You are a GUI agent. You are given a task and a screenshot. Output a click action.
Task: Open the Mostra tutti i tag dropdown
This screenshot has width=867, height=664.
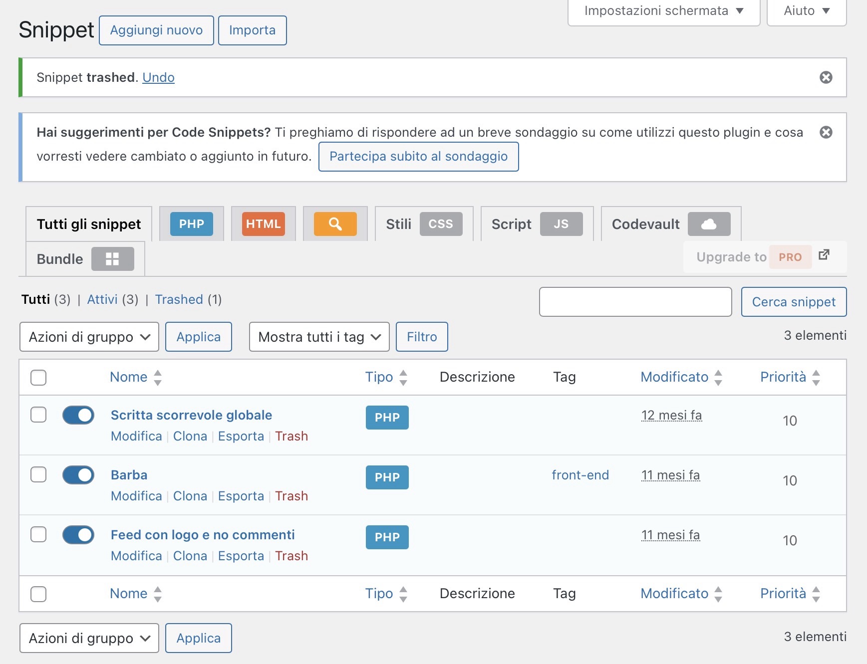click(x=319, y=337)
